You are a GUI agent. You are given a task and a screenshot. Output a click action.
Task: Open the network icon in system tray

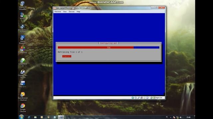177,117
